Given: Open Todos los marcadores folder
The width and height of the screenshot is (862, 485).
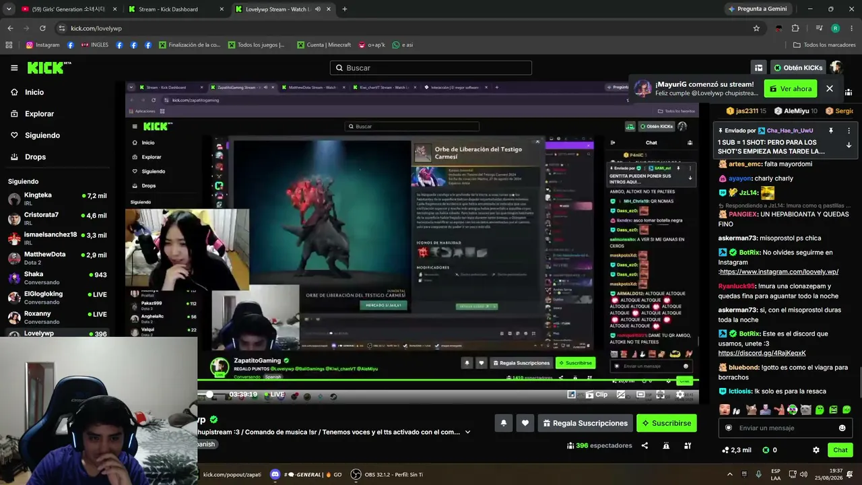Looking at the screenshot, I should pyautogui.click(x=824, y=45).
